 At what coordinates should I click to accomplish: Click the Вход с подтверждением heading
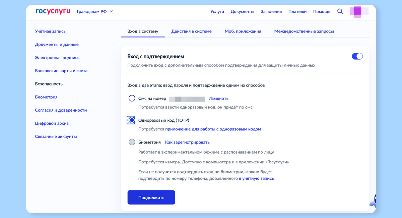[x=156, y=56]
